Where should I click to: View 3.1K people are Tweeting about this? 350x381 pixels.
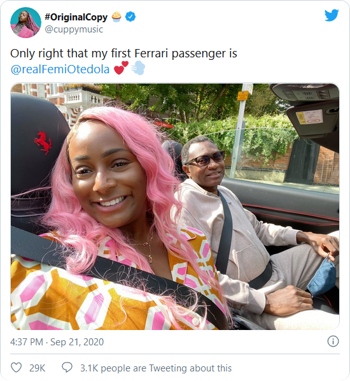coord(156,368)
